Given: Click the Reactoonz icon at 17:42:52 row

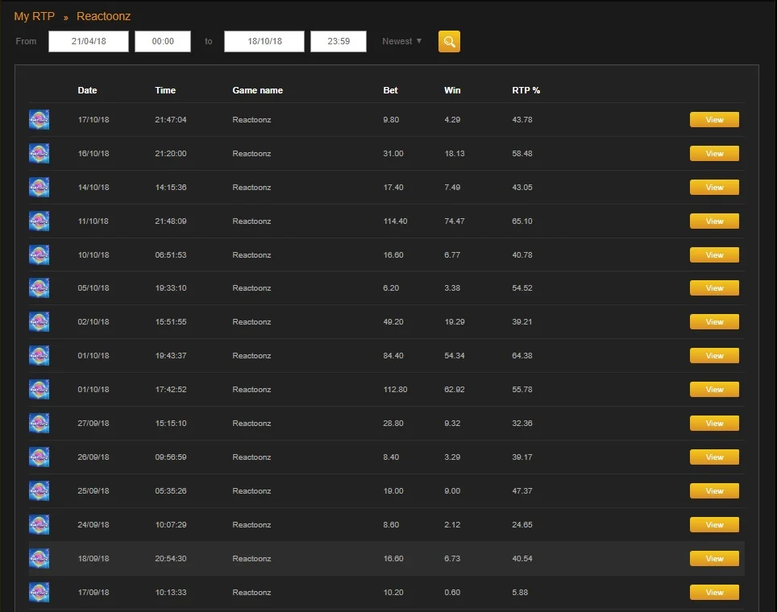Looking at the screenshot, I should pyautogui.click(x=39, y=389).
